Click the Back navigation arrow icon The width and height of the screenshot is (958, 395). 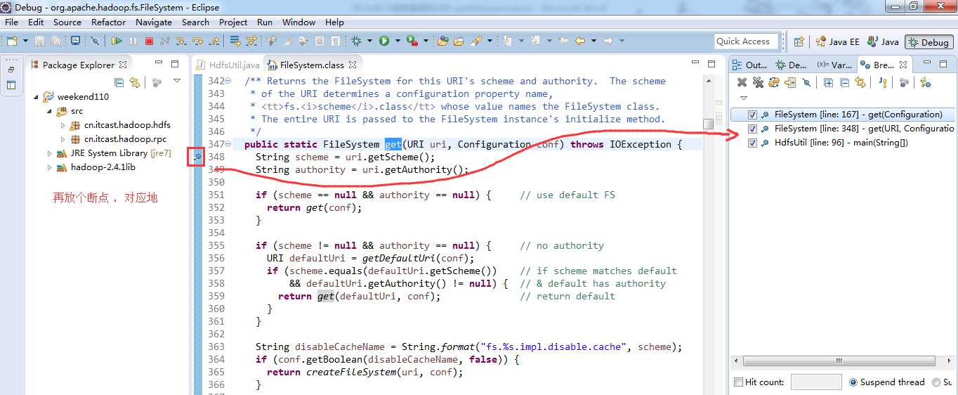click(x=580, y=41)
